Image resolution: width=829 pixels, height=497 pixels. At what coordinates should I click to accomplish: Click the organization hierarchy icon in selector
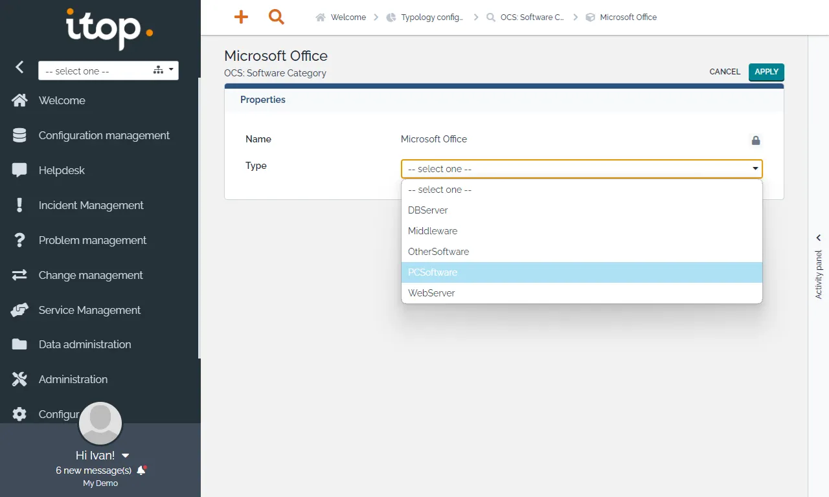tap(158, 70)
